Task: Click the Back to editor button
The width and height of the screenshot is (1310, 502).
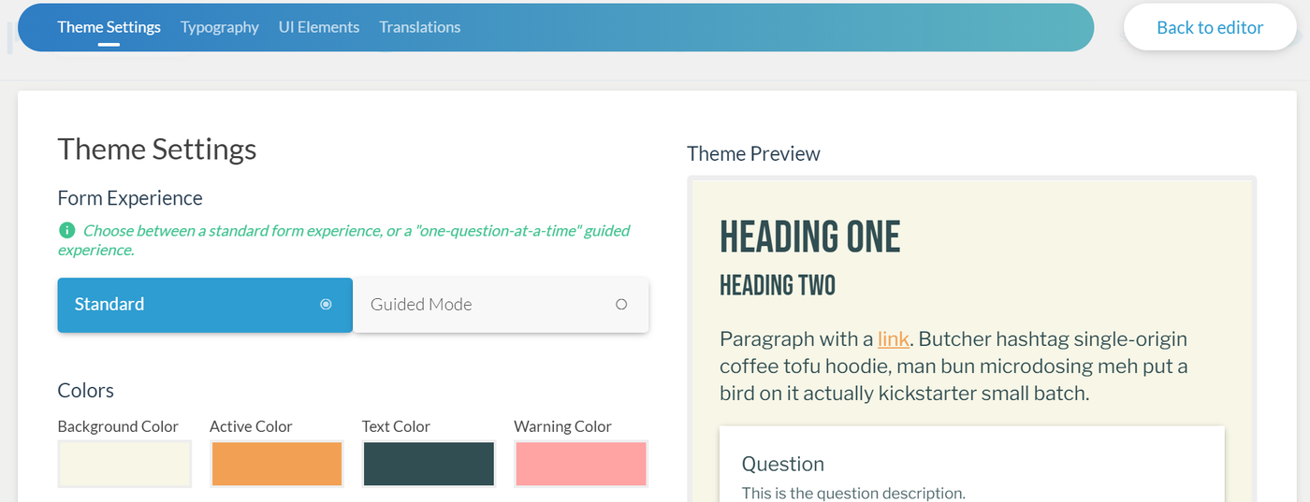Action: pos(1210,27)
